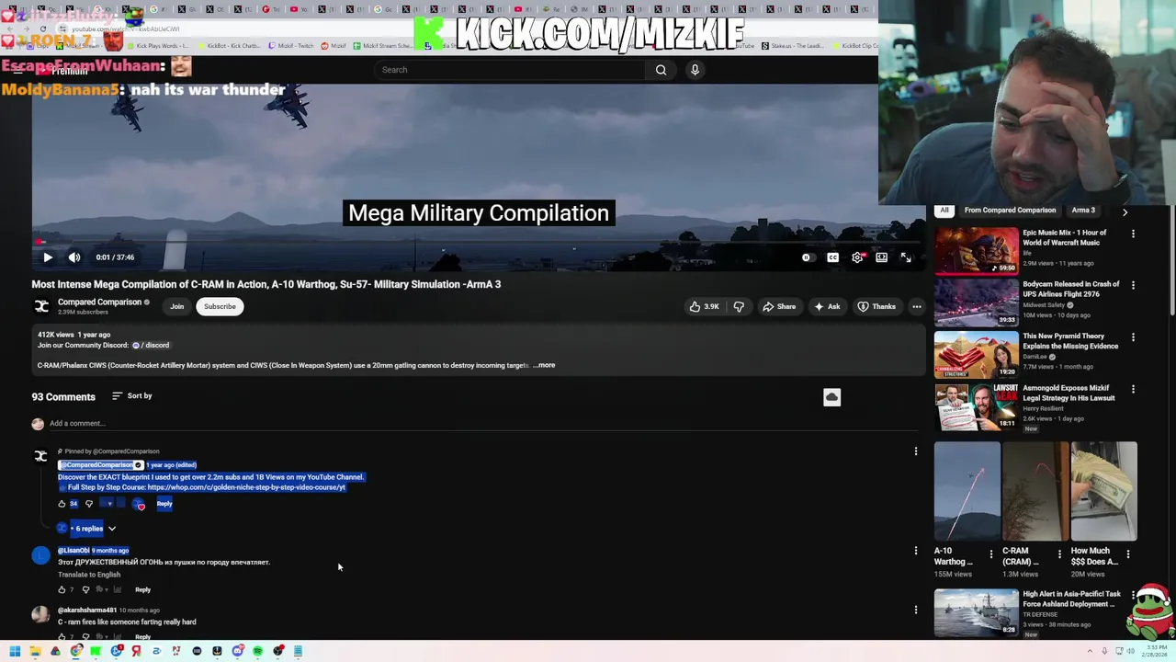Open File Explorer from the taskbar
Screen dimensions: 1176x662
point(35,652)
